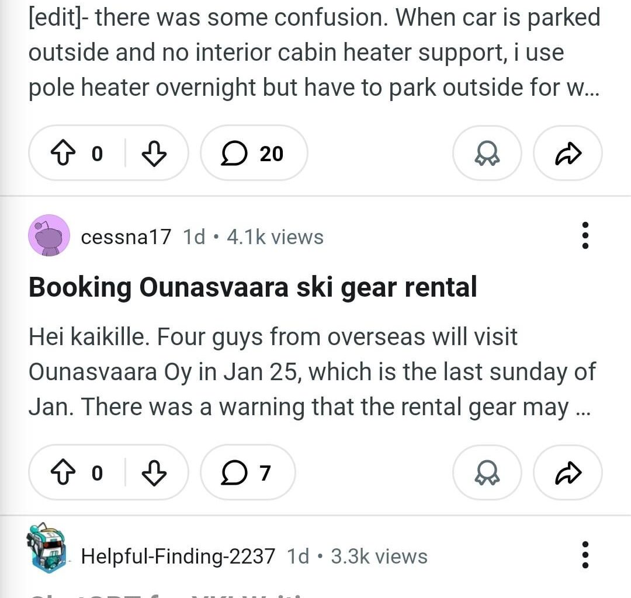The image size is (631, 598).
Task: Give award to ski gear rental post
Action: pos(487,472)
